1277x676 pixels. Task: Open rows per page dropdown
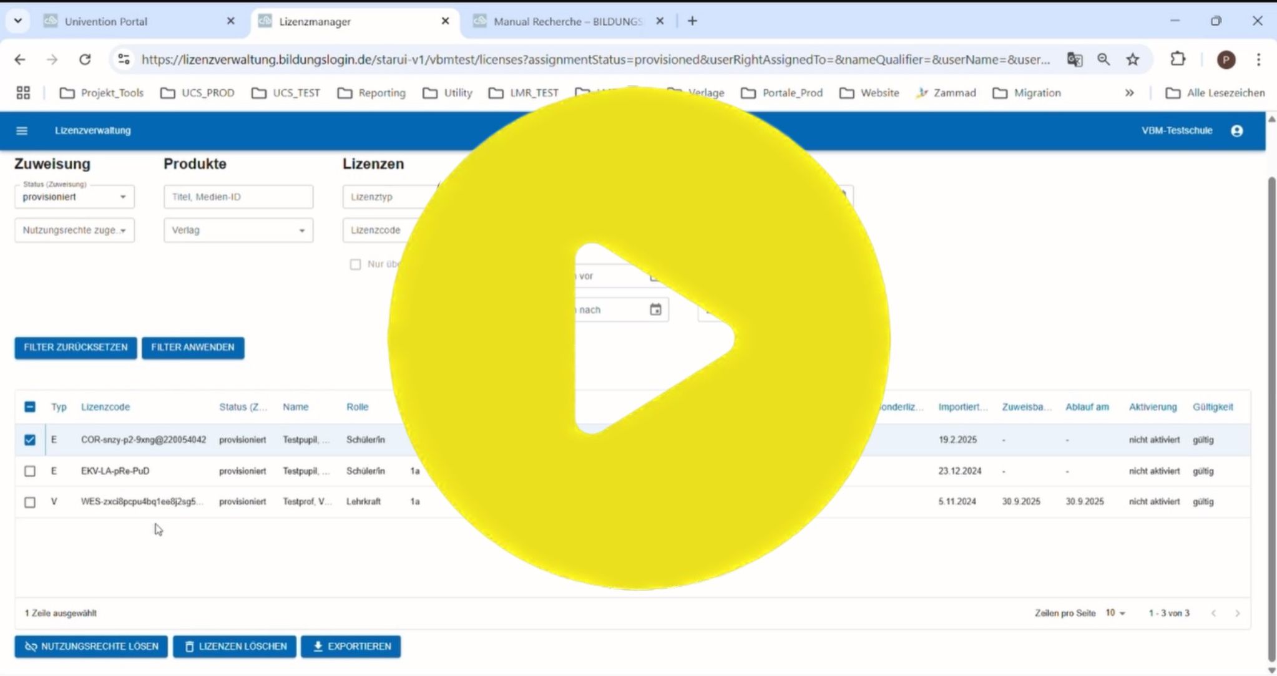[1115, 613]
